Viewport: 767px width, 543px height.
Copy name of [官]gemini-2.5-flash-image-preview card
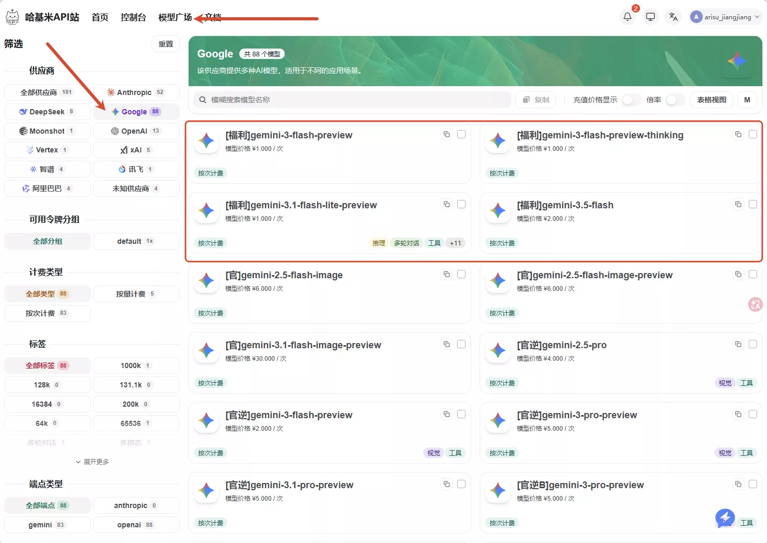coord(738,275)
